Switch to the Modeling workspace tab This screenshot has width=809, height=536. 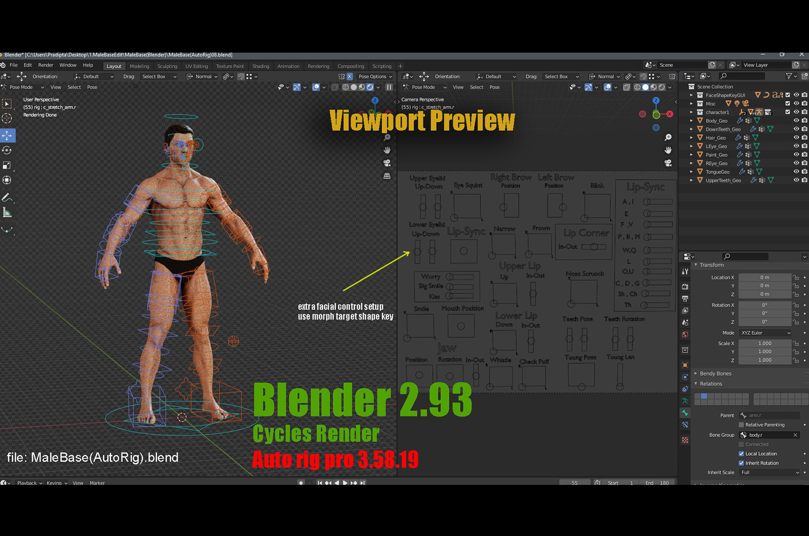tap(140, 66)
